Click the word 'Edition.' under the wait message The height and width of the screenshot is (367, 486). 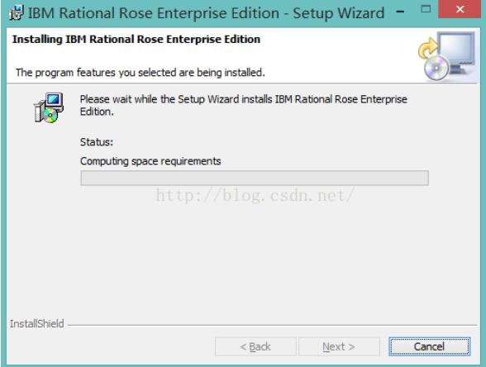pyautogui.click(x=97, y=112)
